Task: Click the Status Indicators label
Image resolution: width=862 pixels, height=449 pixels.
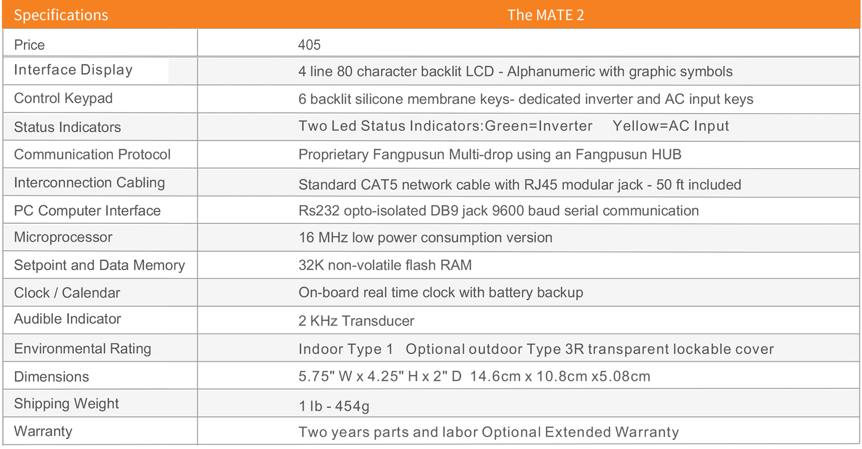Action: click(x=67, y=127)
